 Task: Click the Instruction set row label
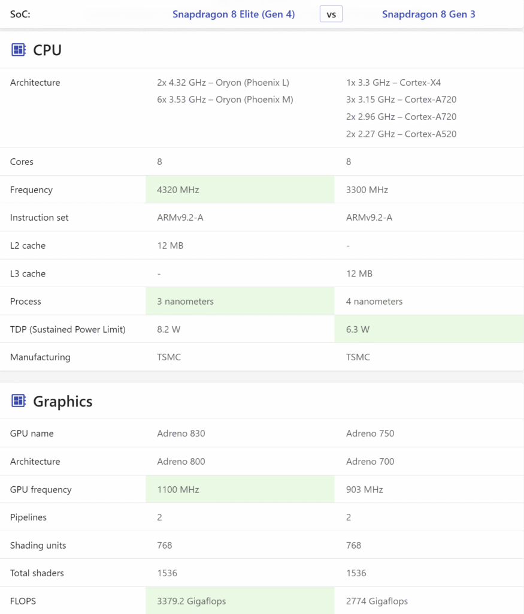[x=40, y=218]
